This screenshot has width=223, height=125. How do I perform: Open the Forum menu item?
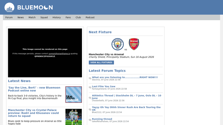[9, 18]
